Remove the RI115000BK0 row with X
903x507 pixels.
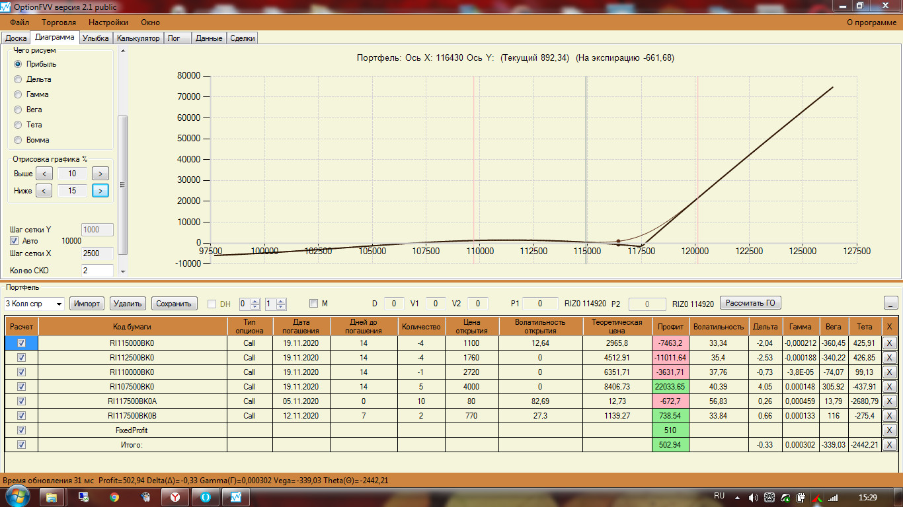(x=889, y=343)
